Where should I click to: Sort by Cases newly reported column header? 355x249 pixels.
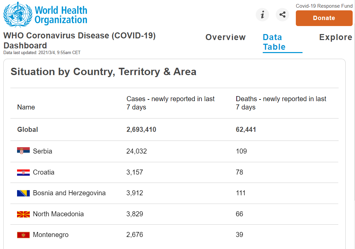(170, 103)
